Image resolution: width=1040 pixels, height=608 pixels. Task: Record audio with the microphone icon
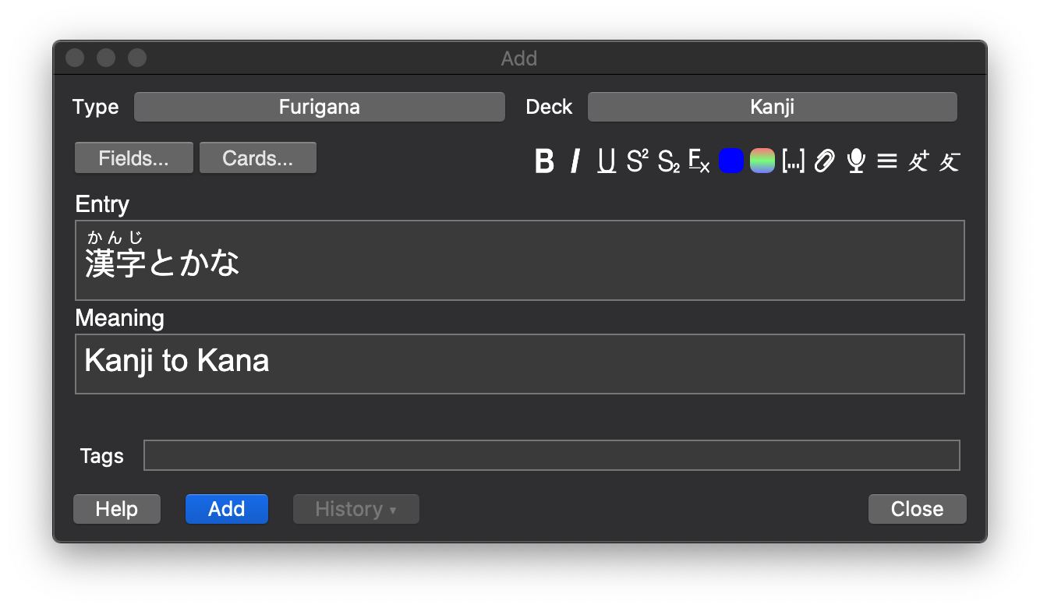pos(856,161)
